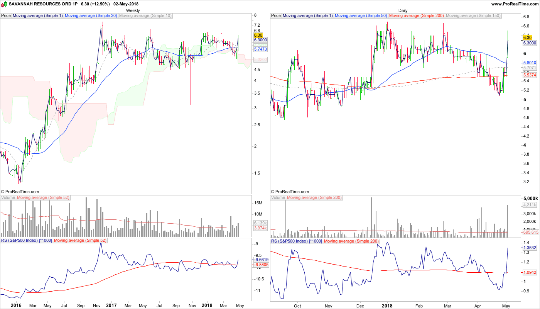Click the 2018 label on Daily time axis
The image size is (540, 309).
(386, 306)
